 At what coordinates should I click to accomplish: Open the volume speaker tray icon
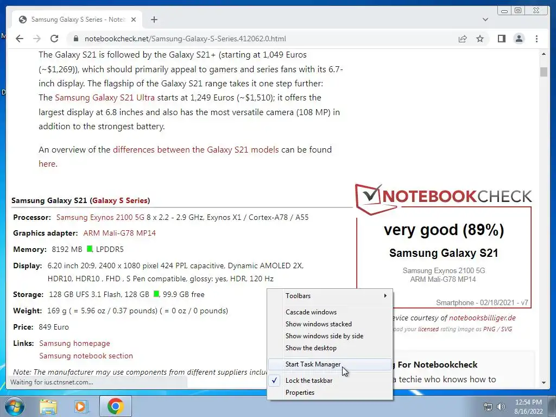[501, 407]
